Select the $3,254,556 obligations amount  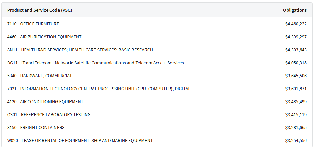(296, 140)
